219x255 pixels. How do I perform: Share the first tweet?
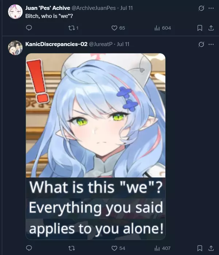(211, 28)
